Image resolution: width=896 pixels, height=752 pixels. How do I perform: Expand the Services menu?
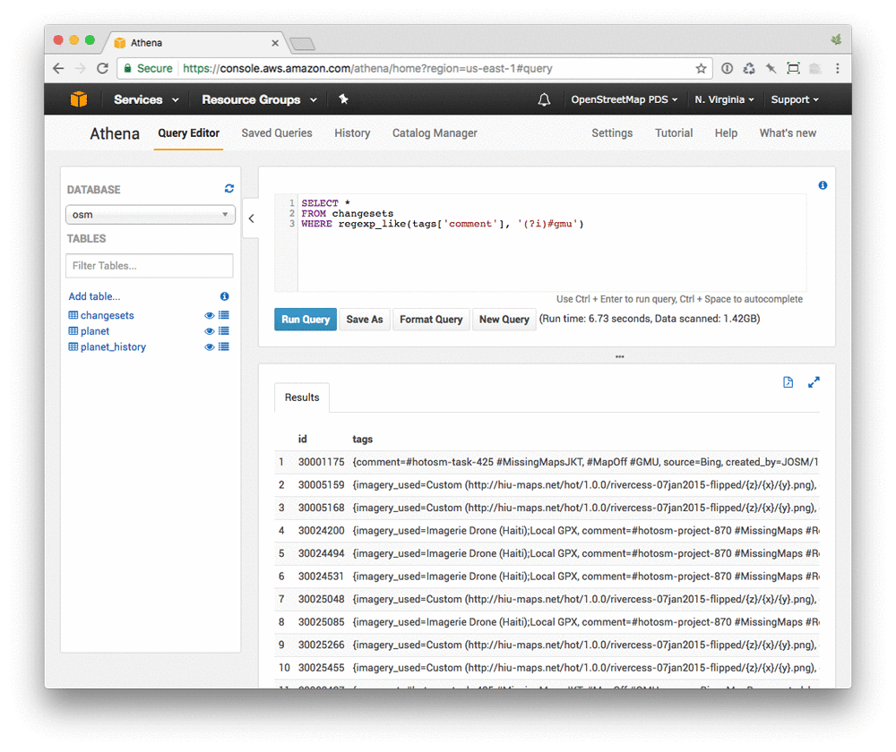[146, 99]
